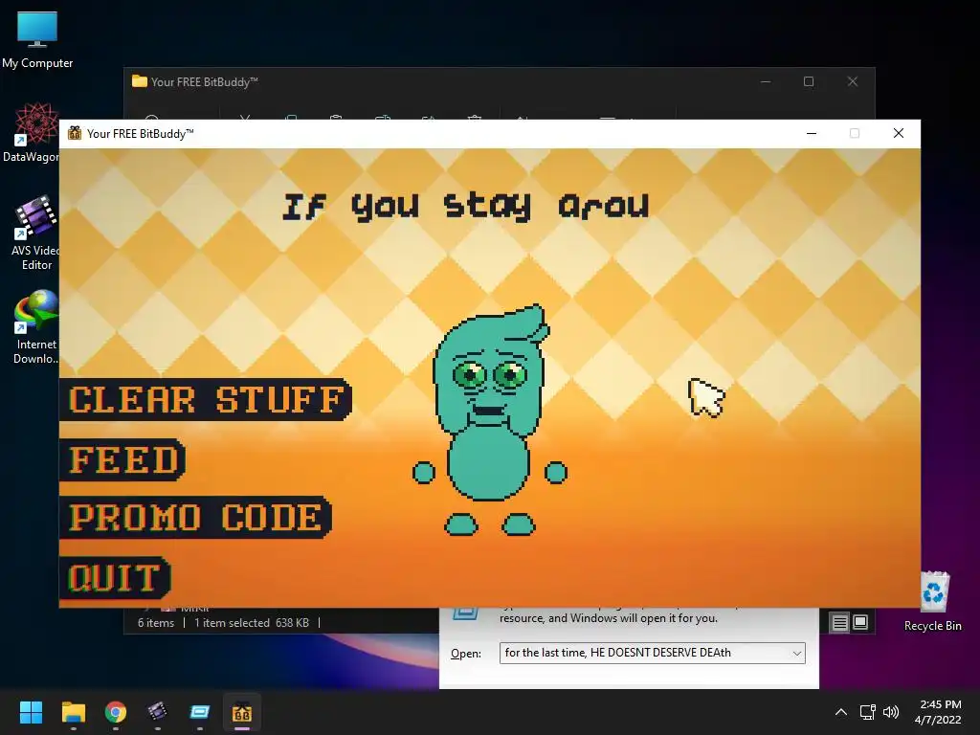Maximize the background Explorer window

click(x=809, y=82)
